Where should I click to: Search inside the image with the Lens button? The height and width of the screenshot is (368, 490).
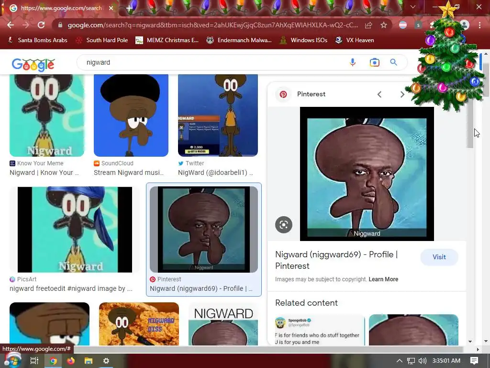point(284,225)
